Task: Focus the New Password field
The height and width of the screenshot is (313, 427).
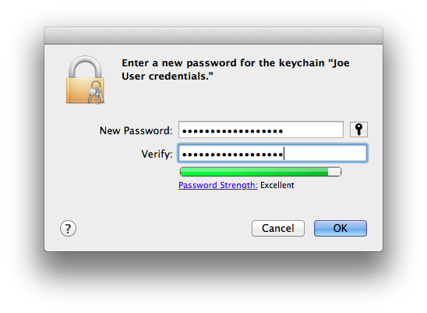Action: pyautogui.click(x=261, y=130)
